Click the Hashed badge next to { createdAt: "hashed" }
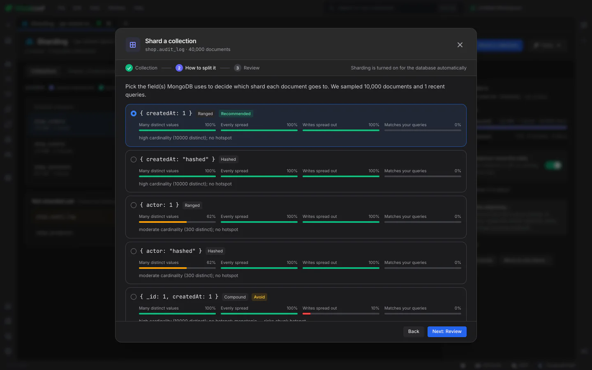This screenshot has width=592, height=370. tap(228, 160)
